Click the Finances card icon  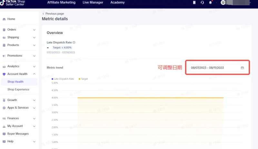click(x=4, y=119)
